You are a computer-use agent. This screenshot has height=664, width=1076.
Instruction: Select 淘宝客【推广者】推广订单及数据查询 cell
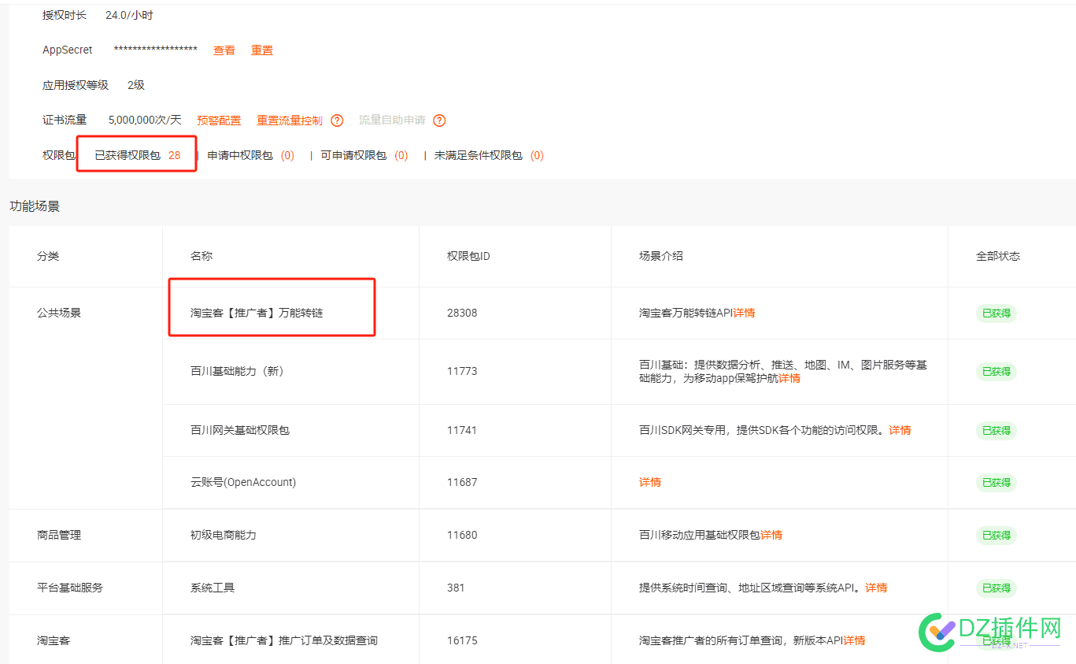click(284, 640)
